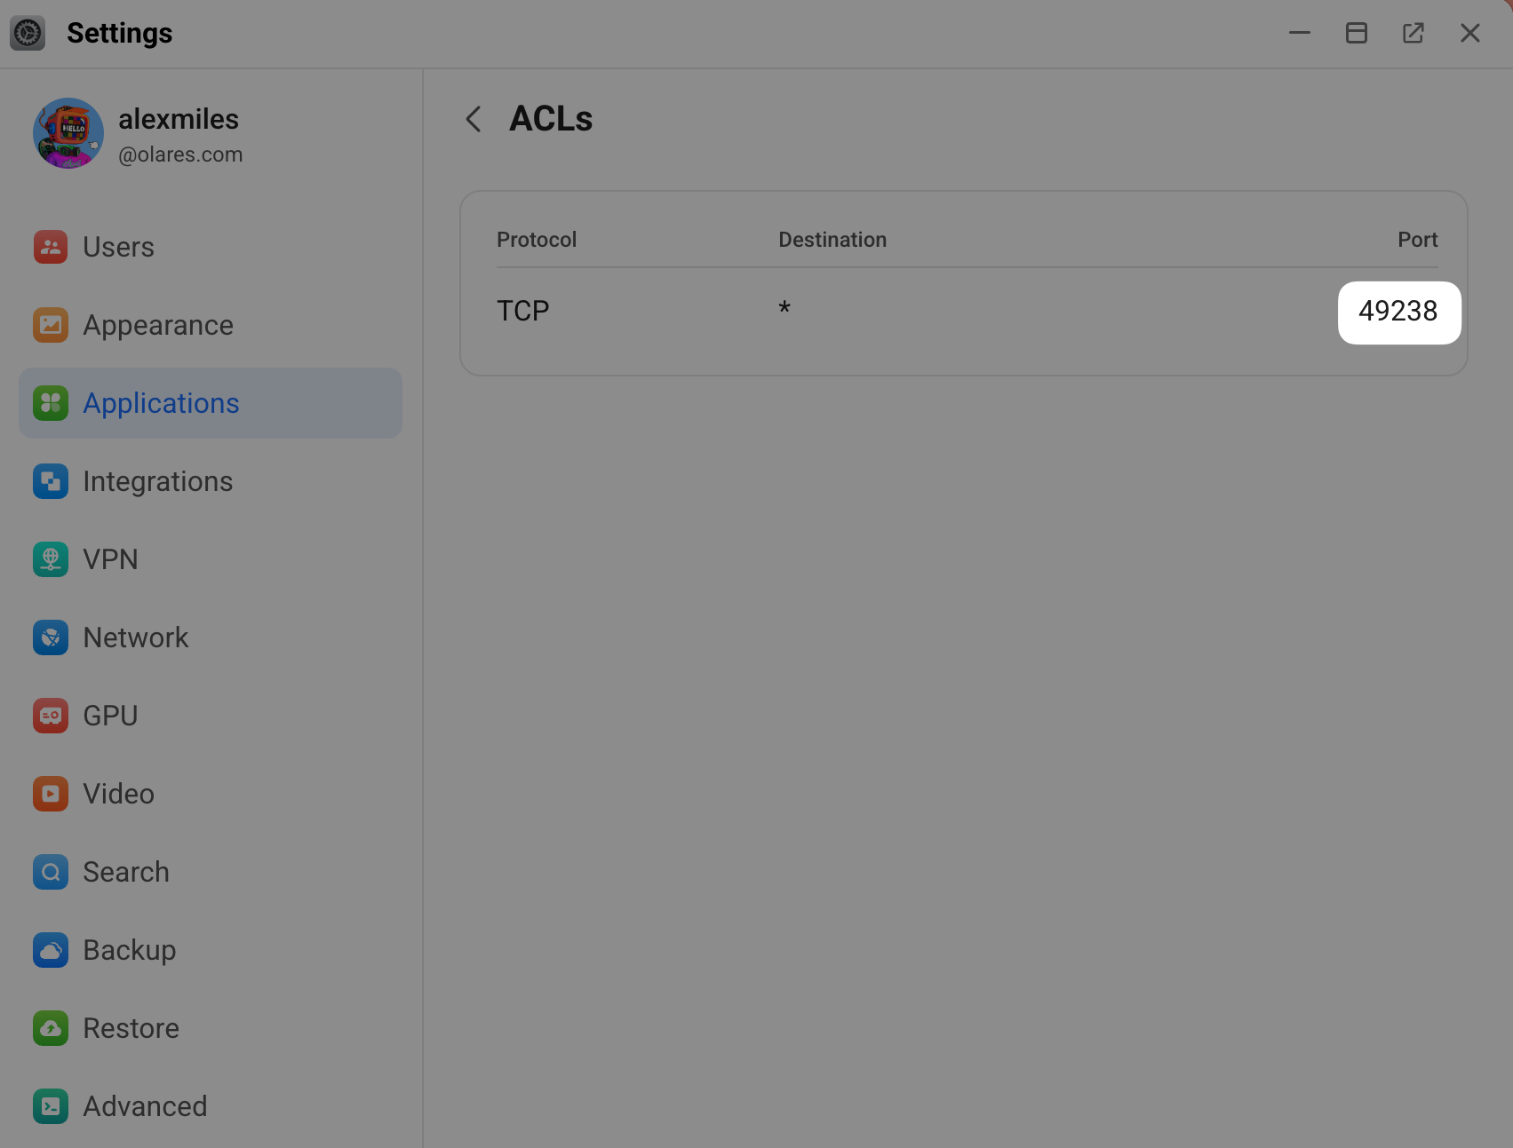Viewport: 1513px width, 1148px height.
Task: Click the Restore icon
Action: pyautogui.click(x=51, y=1028)
